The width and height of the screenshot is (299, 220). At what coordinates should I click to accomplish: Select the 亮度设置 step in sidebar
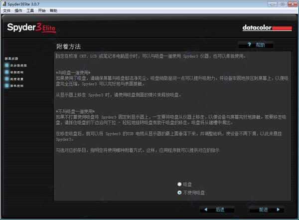point(17,79)
